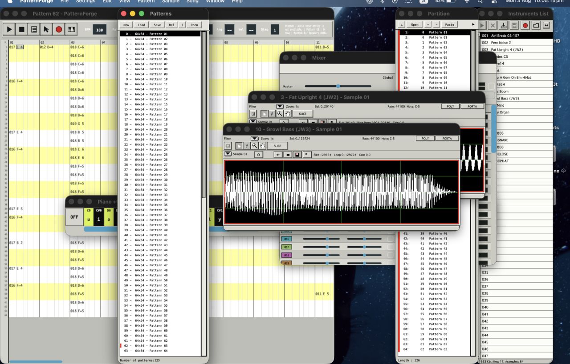This screenshot has width=570, height=364.
Task: Click SLICE in the Growl Bass editor
Action: click(277, 146)
